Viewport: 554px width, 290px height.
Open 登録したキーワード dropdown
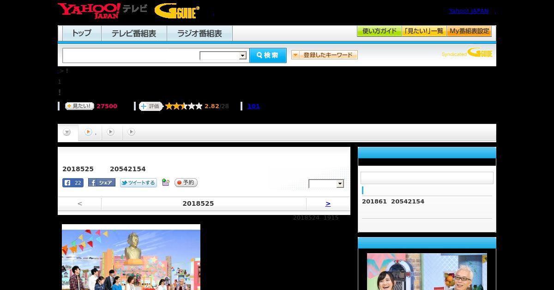tap(324, 55)
